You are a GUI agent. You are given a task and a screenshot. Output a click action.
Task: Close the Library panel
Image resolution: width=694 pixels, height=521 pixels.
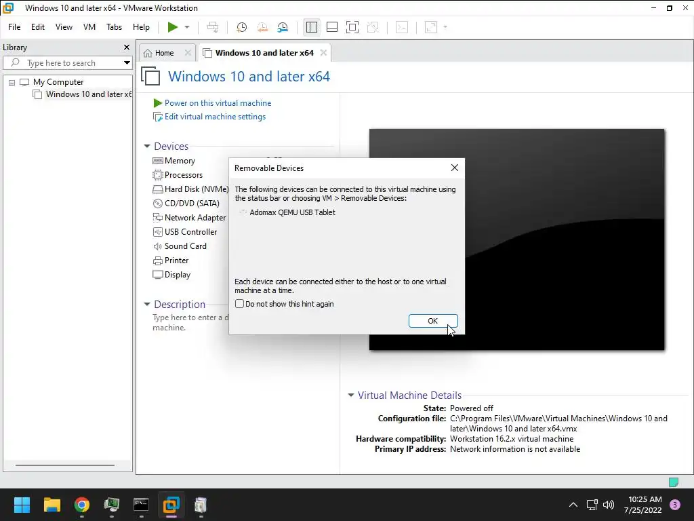click(x=127, y=47)
